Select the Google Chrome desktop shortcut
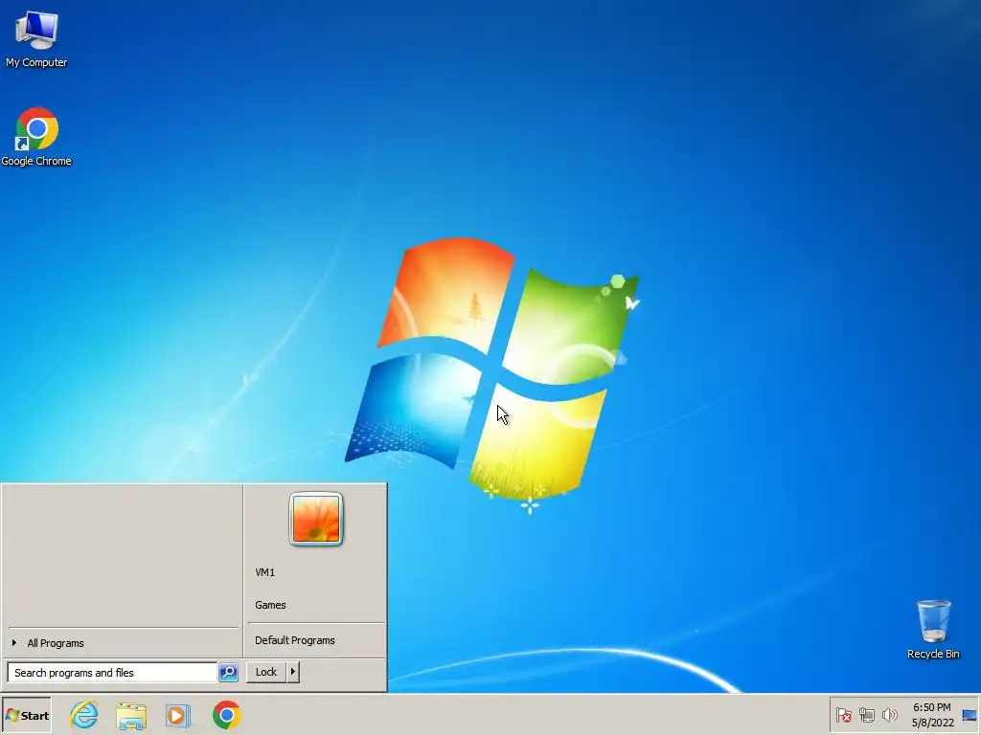The height and width of the screenshot is (735, 981). click(x=36, y=137)
